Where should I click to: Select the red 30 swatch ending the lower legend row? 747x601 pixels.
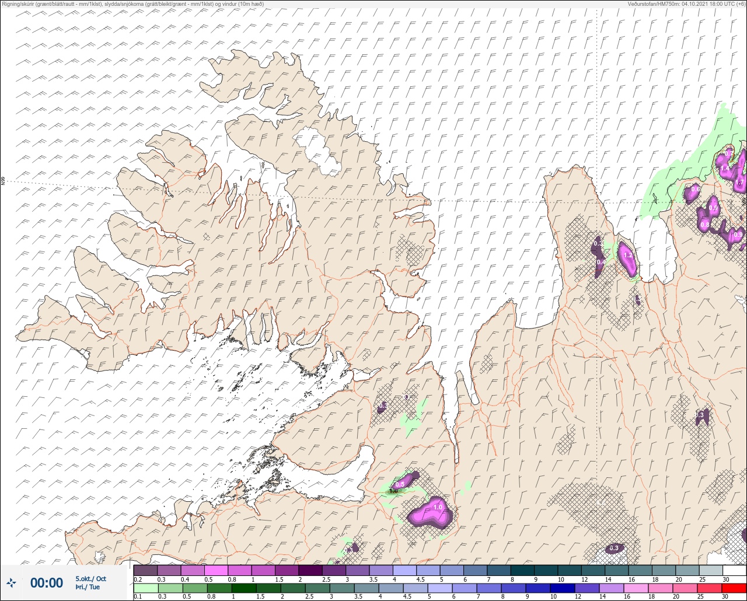pyautogui.click(x=735, y=588)
